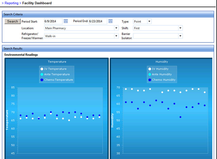The image size is (217, 159).
Task: Click inside the Period End date field
Action: (98, 21)
